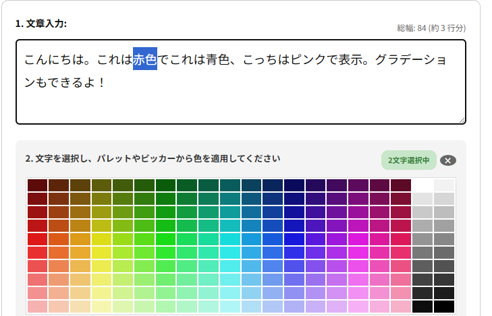492x316 pixels.
Task: Choose the bright yellow swatch in the palette
Action: click(101, 239)
